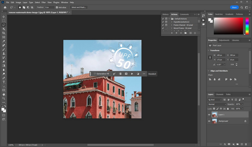This screenshot has height=147, width=252.
Task: Click the blue Share button
Action: (x=234, y=7)
